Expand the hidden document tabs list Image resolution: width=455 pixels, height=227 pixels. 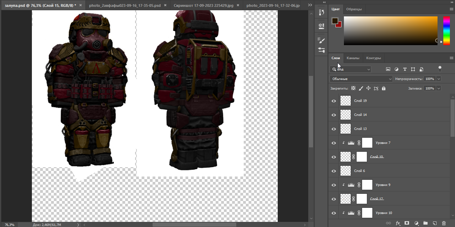[x=310, y=5]
